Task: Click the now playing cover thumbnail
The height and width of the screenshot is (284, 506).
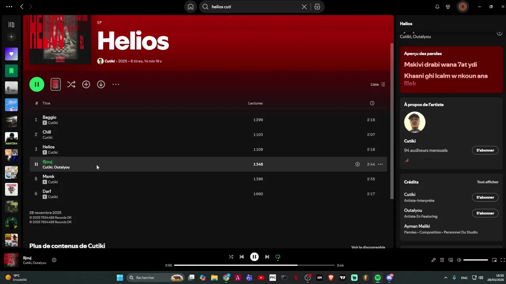Action: tap(11, 260)
